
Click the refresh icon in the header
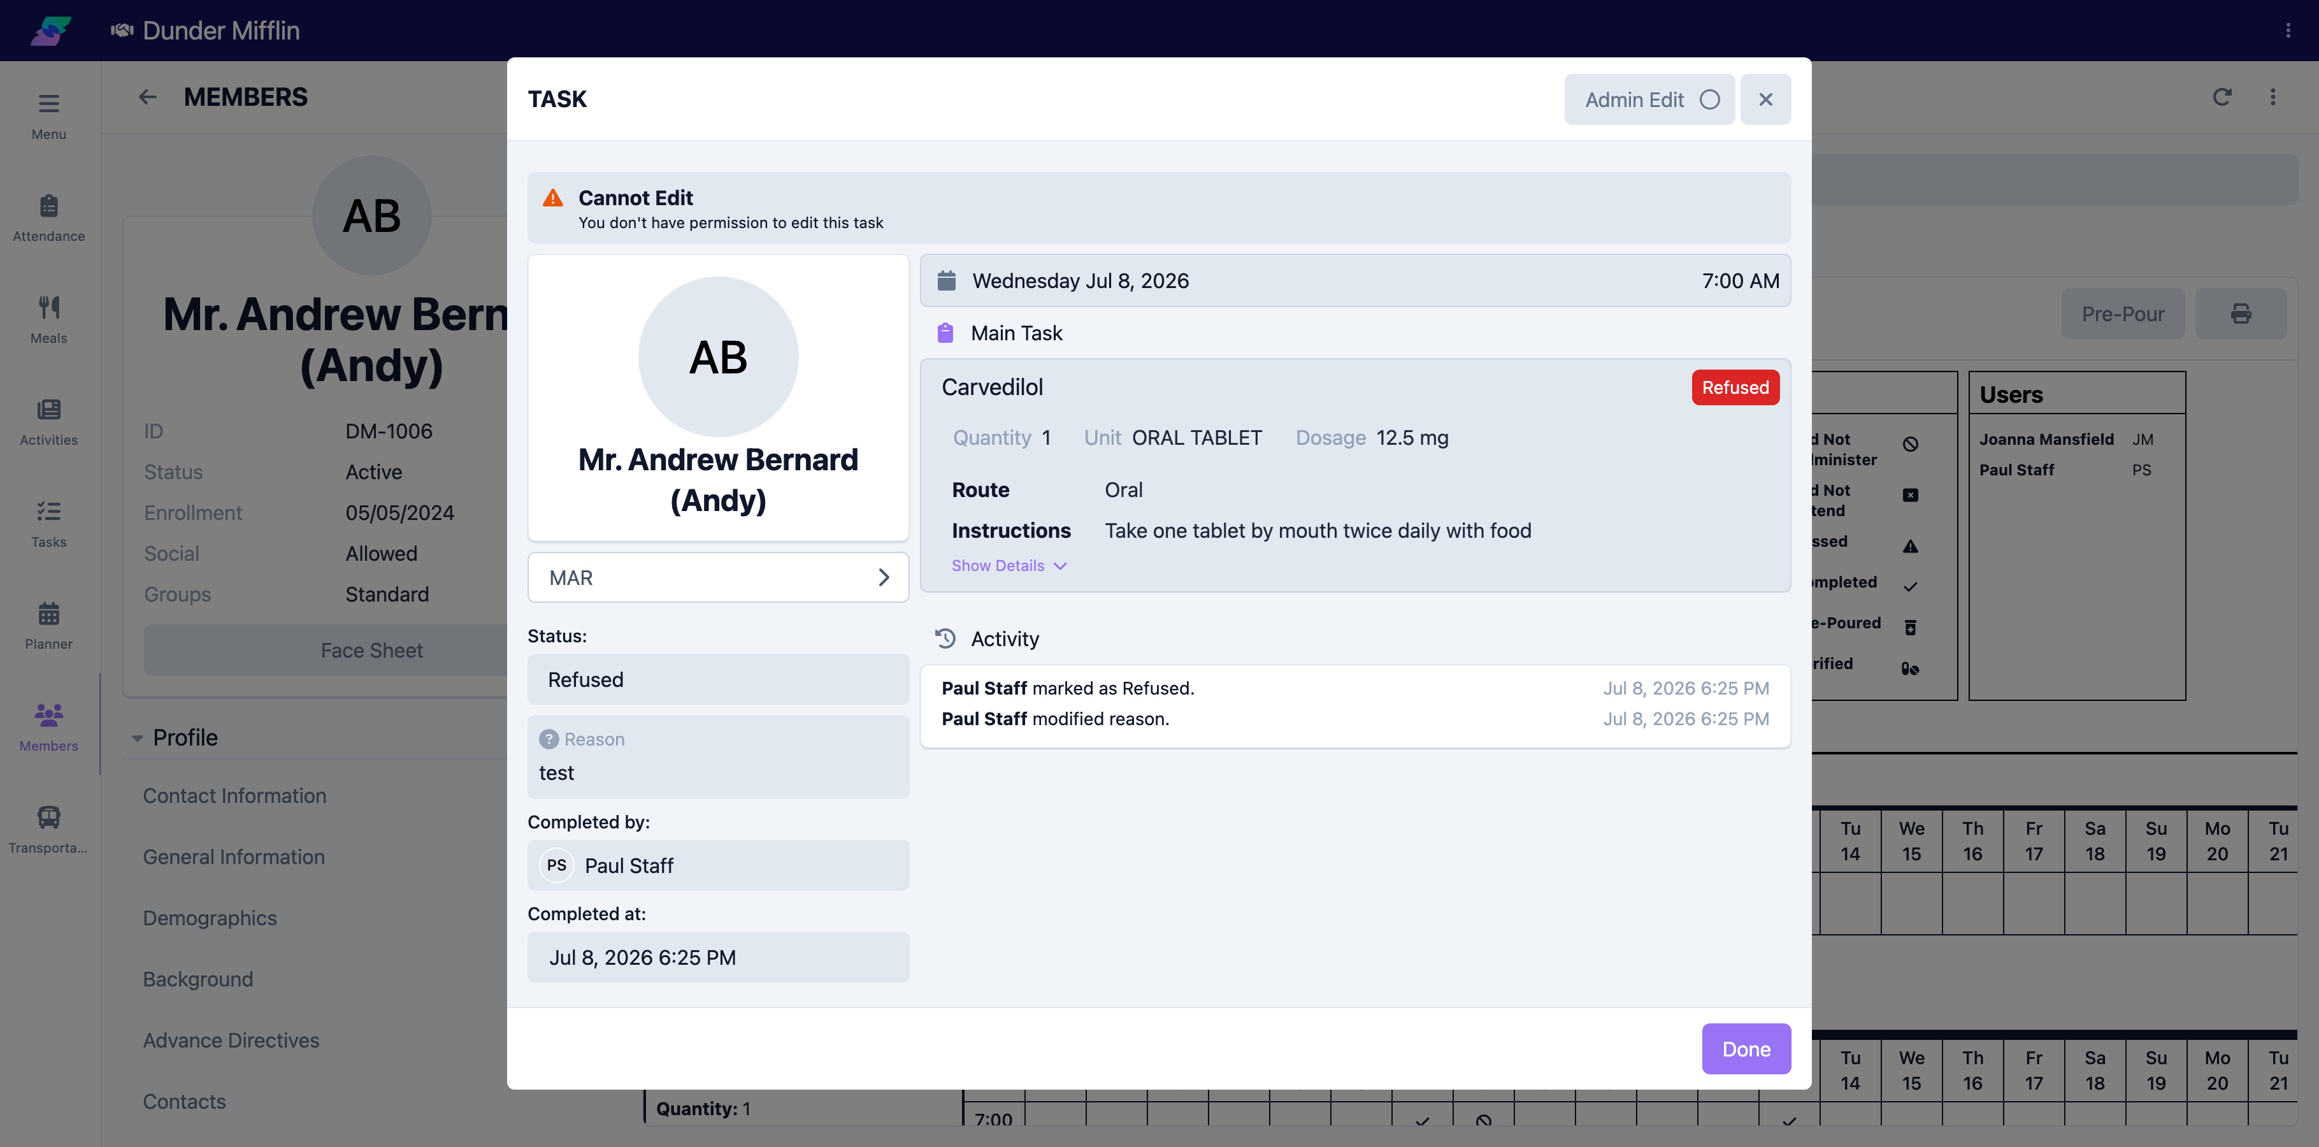coord(2222,97)
